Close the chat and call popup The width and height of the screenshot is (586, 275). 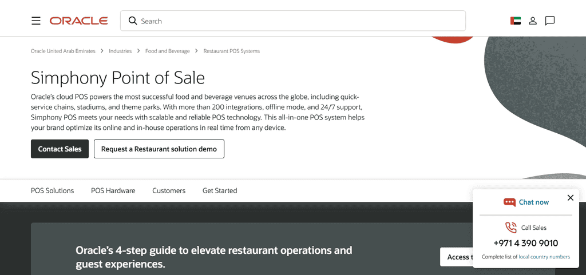[571, 198]
